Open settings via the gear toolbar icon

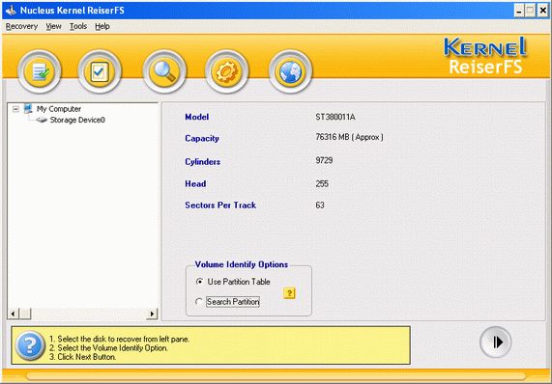point(227,71)
